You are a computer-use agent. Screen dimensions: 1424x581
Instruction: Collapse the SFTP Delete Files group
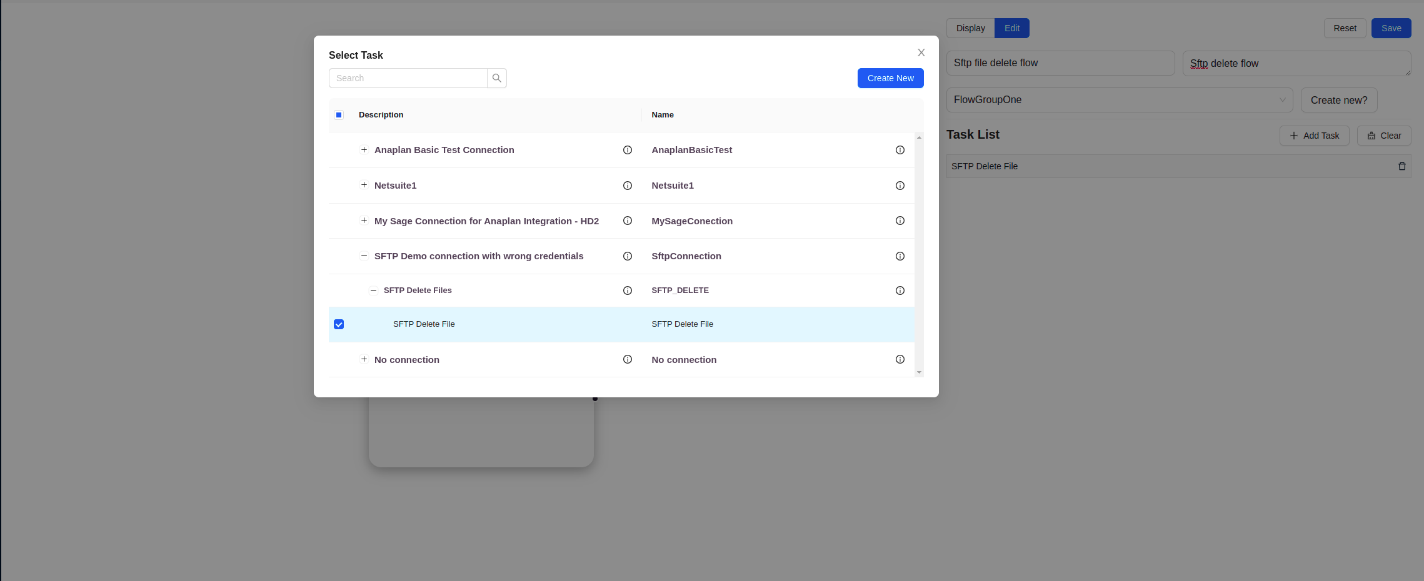pyautogui.click(x=373, y=290)
